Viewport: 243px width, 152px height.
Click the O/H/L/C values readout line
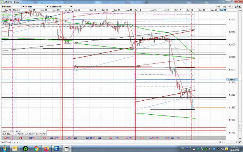(x=24, y=134)
